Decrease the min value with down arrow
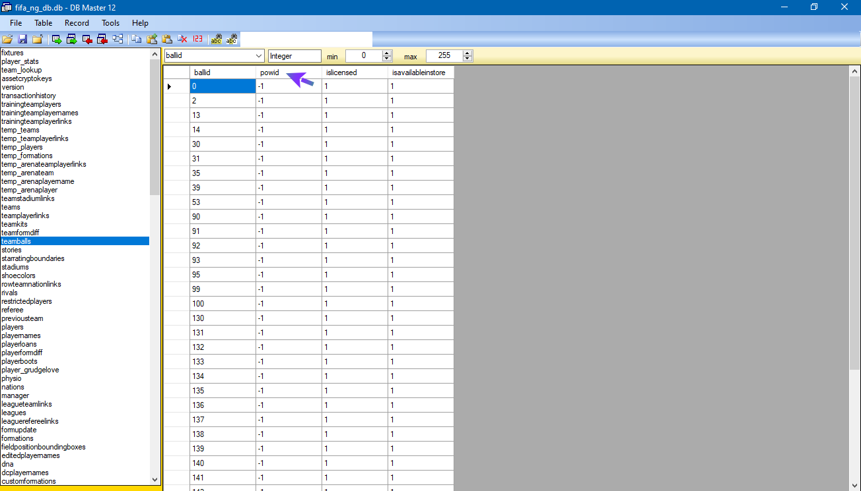Screen dimensions: 861x491 (x=387, y=59)
